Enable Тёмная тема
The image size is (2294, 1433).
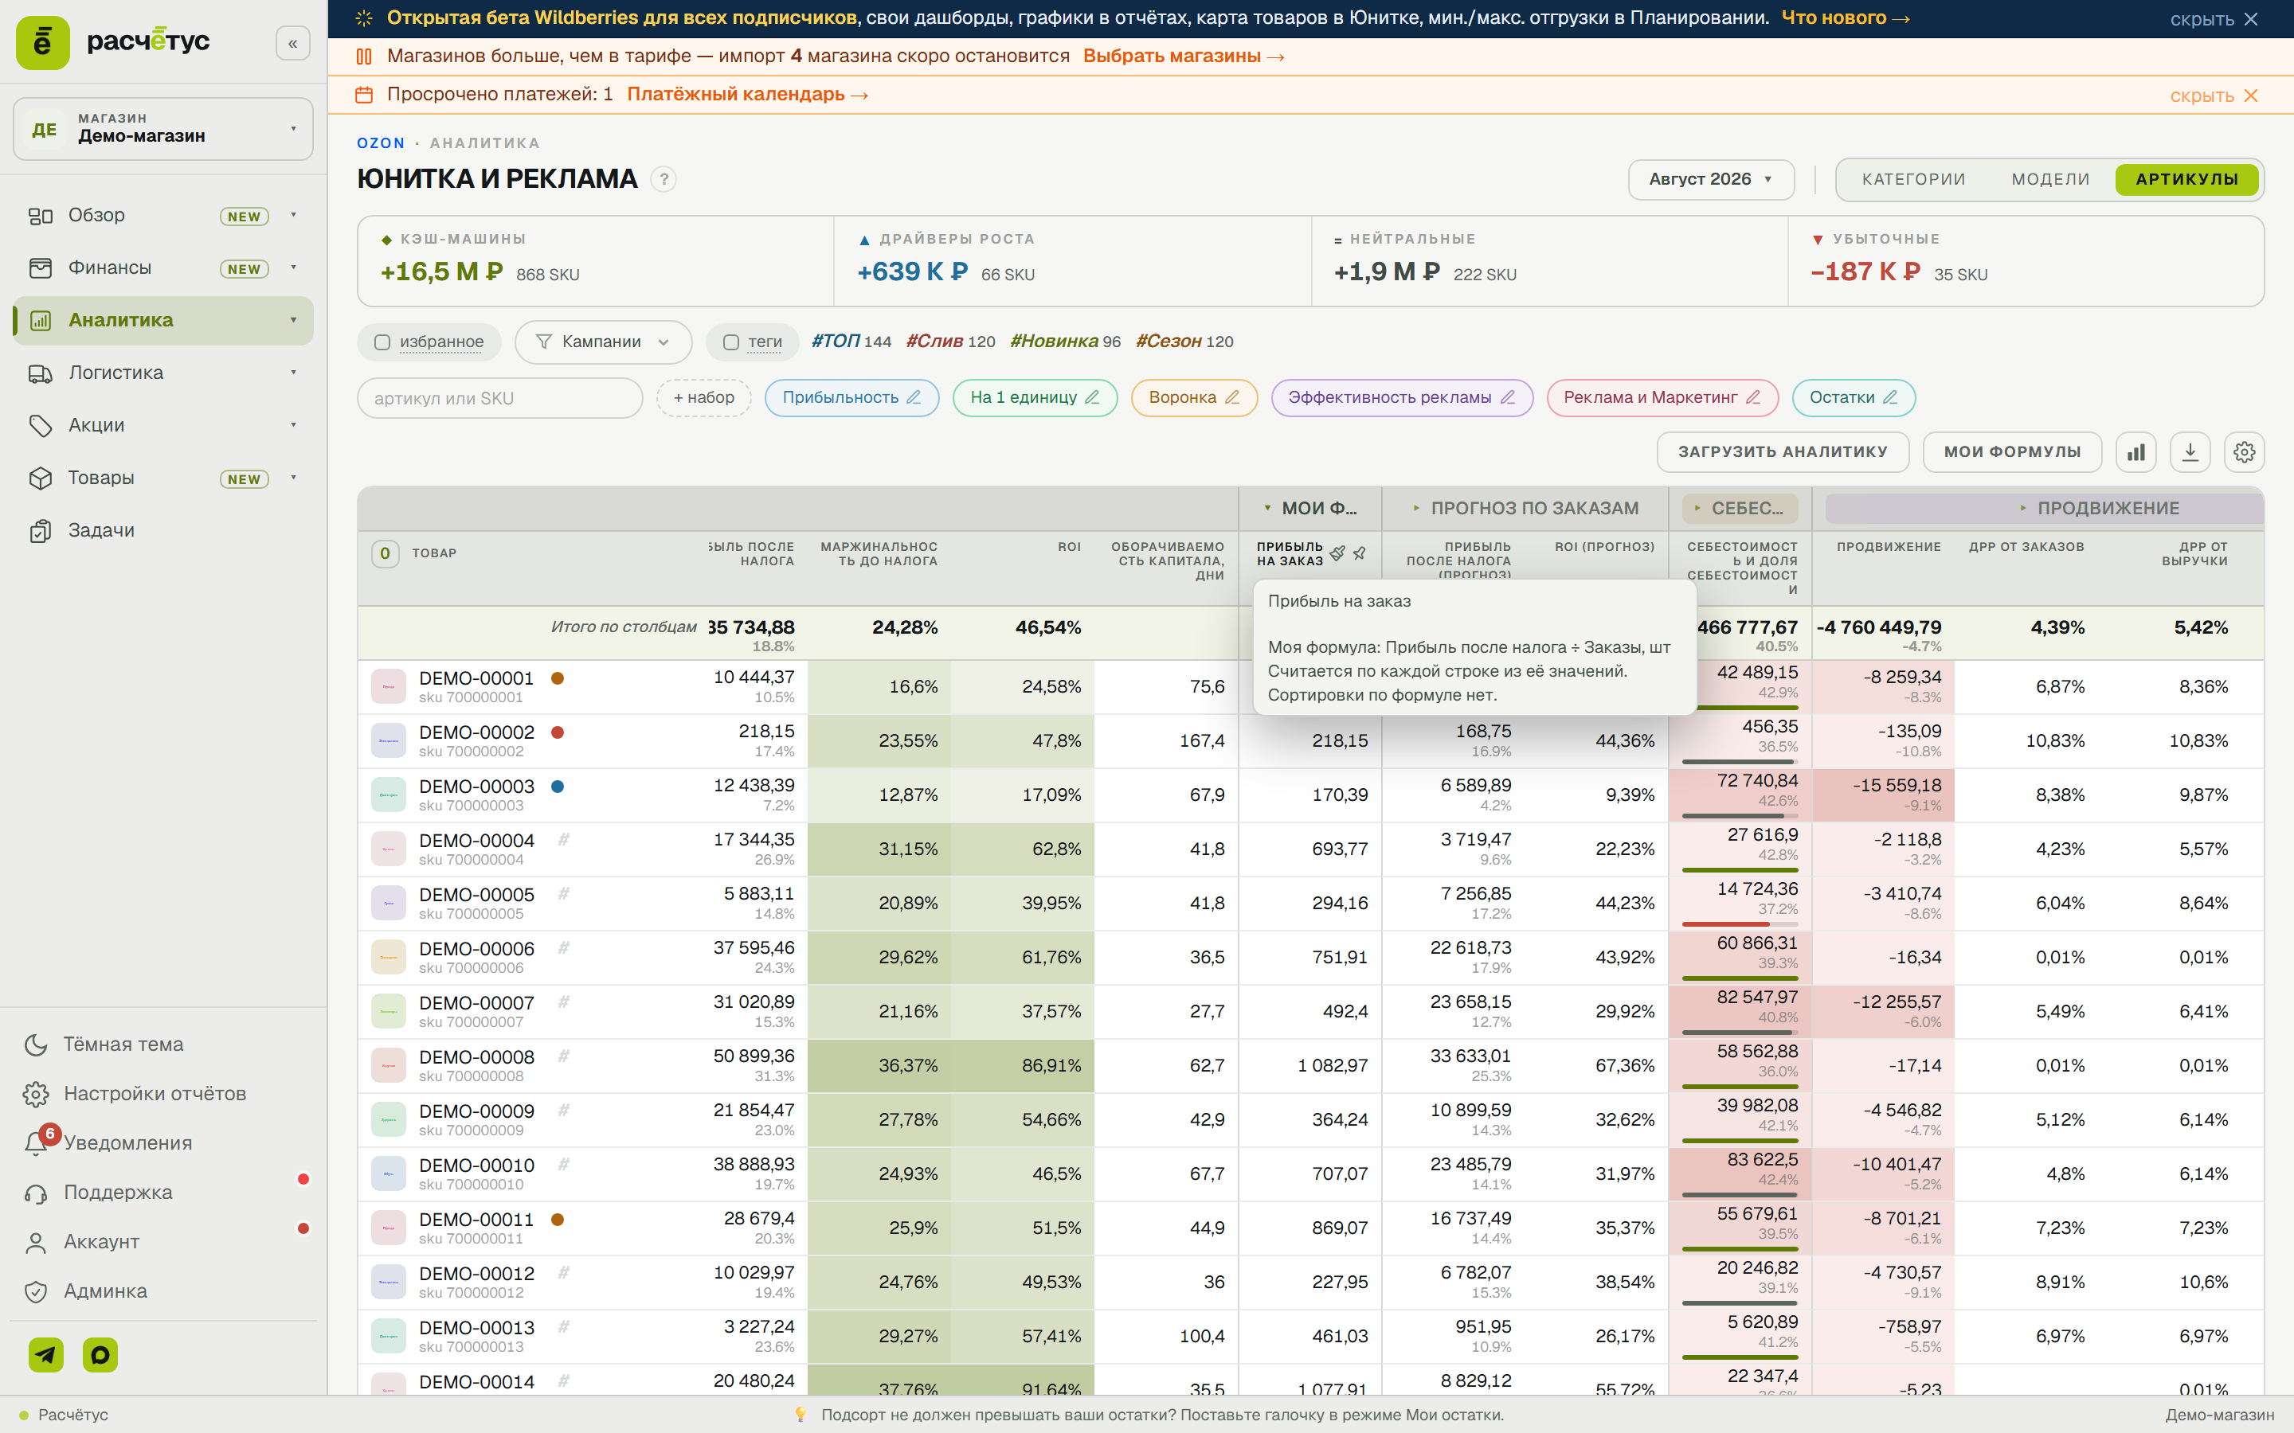pos(104,1044)
